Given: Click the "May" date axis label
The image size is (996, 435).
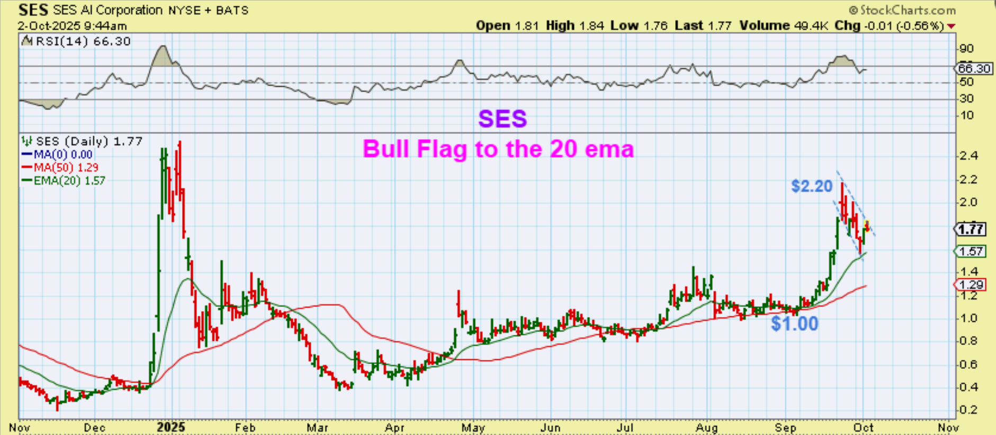Looking at the screenshot, I should pyautogui.click(x=473, y=427).
